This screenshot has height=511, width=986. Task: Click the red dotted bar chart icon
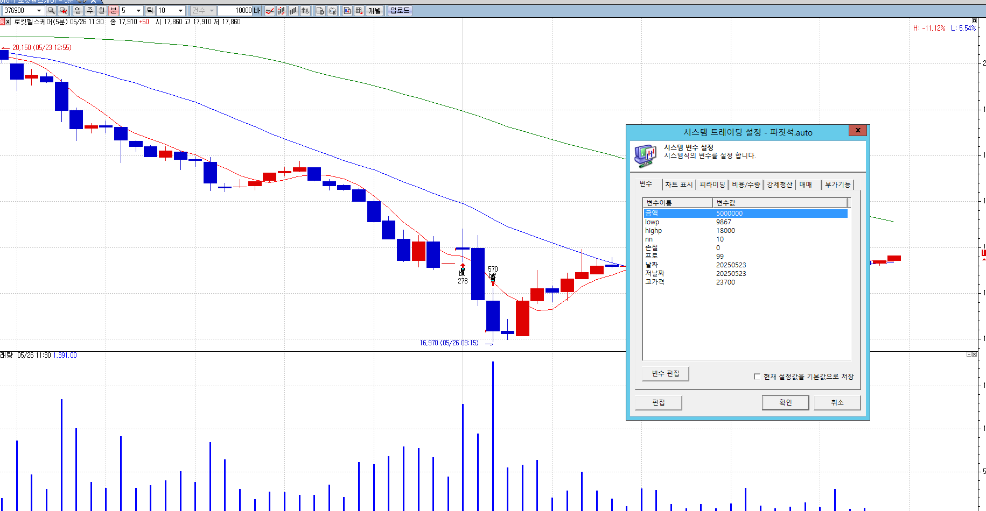[x=282, y=11]
